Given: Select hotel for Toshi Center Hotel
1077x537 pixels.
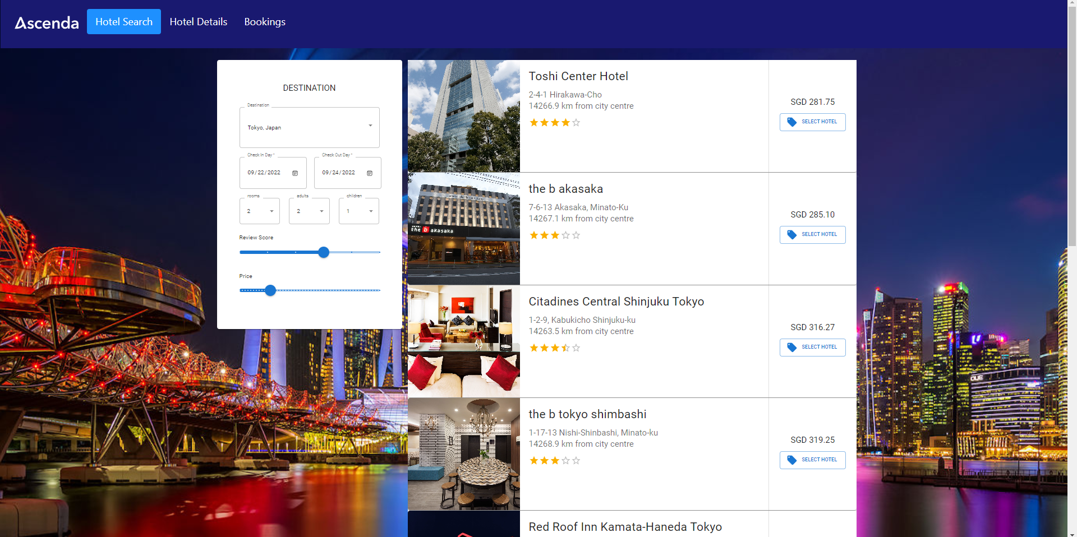Looking at the screenshot, I should [x=813, y=122].
